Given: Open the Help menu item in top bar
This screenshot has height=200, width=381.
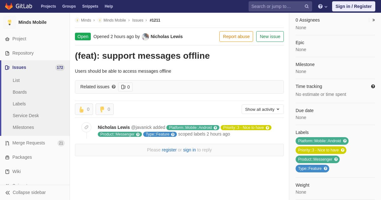Looking at the screenshot, I should [109, 6].
